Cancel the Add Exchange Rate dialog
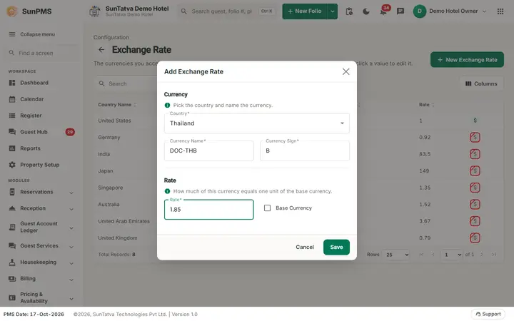Image resolution: width=514 pixels, height=321 pixels. click(305, 247)
